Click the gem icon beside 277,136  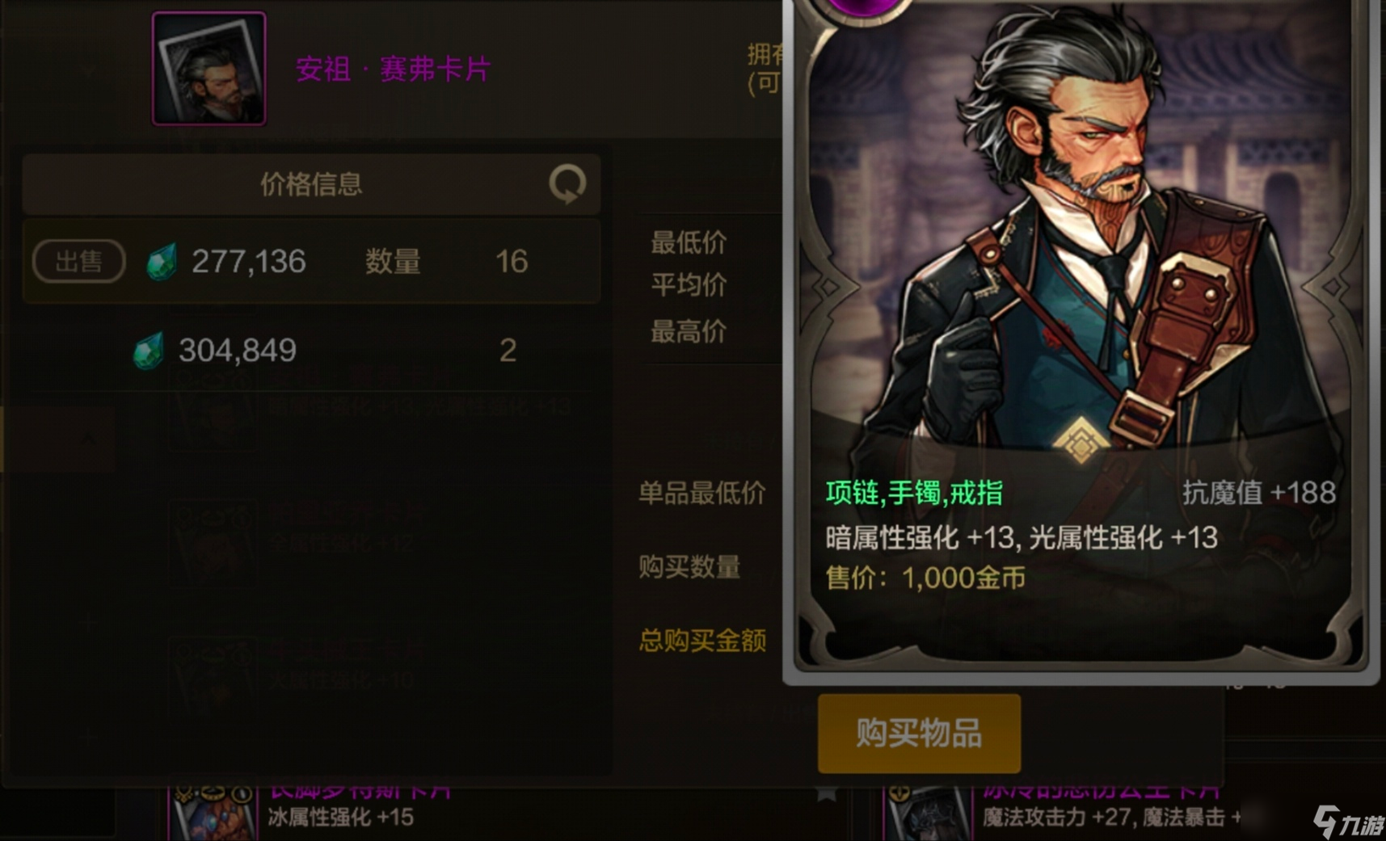tap(162, 262)
